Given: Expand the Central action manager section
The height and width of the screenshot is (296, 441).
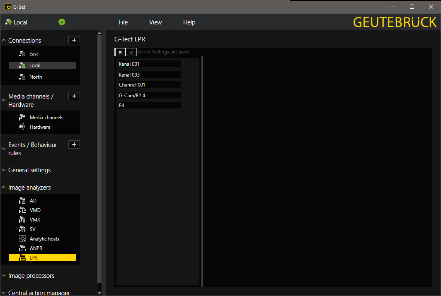Looking at the screenshot, I should 4,293.
